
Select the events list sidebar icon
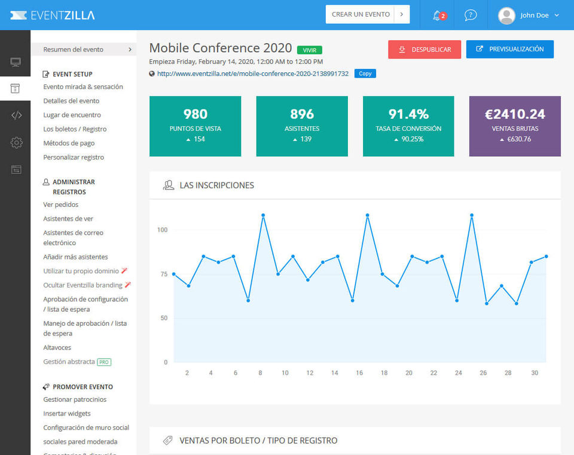pos(16,88)
